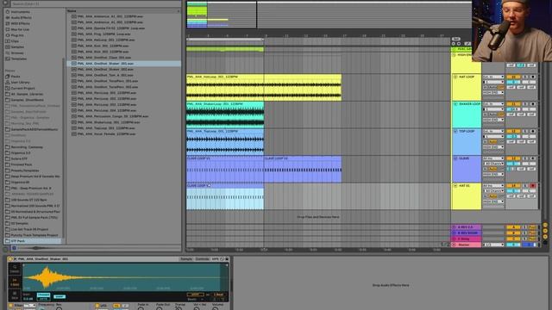This screenshot has height=310, width=552.
Task: Open SHAKER LOOP output Master dropdown
Action: coord(493,120)
